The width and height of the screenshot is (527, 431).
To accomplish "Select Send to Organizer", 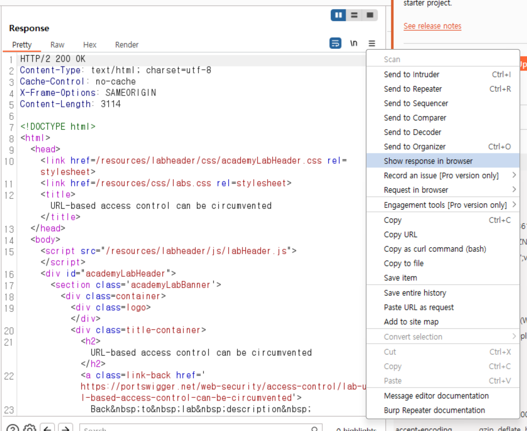I will pos(443,146).
